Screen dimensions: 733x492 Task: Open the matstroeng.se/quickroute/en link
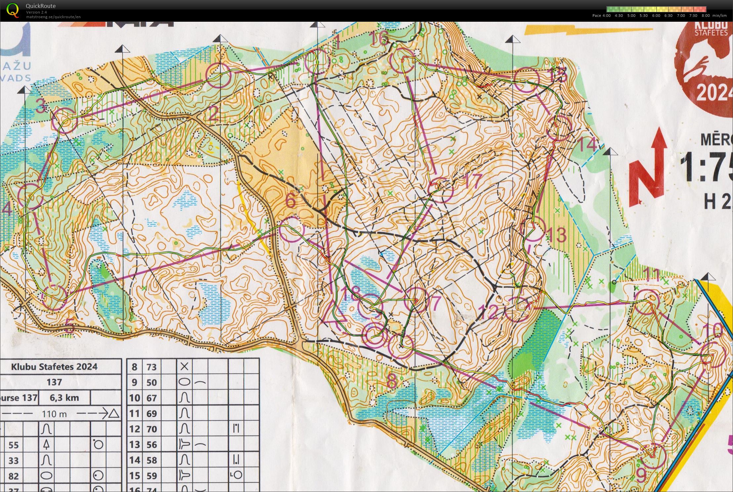tap(53, 17)
